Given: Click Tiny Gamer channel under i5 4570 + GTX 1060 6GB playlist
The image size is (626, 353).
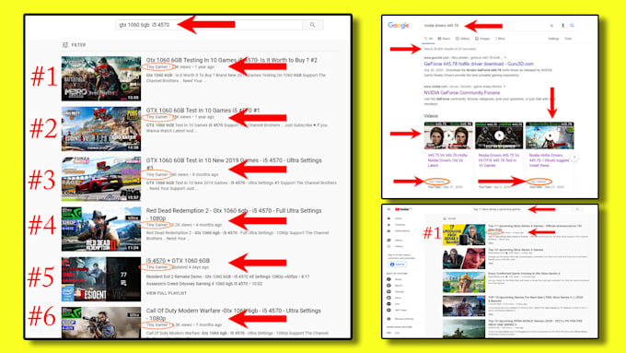Looking at the screenshot, I should pos(156,266).
